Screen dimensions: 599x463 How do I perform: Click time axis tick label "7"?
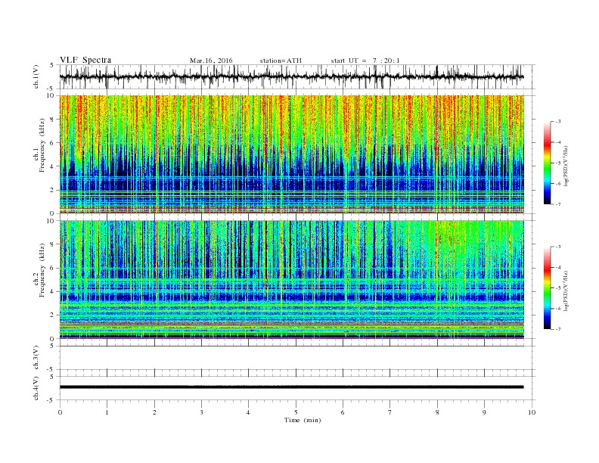tap(390, 412)
